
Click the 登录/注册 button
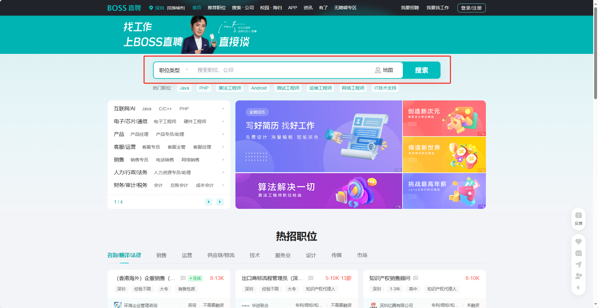(471, 8)
